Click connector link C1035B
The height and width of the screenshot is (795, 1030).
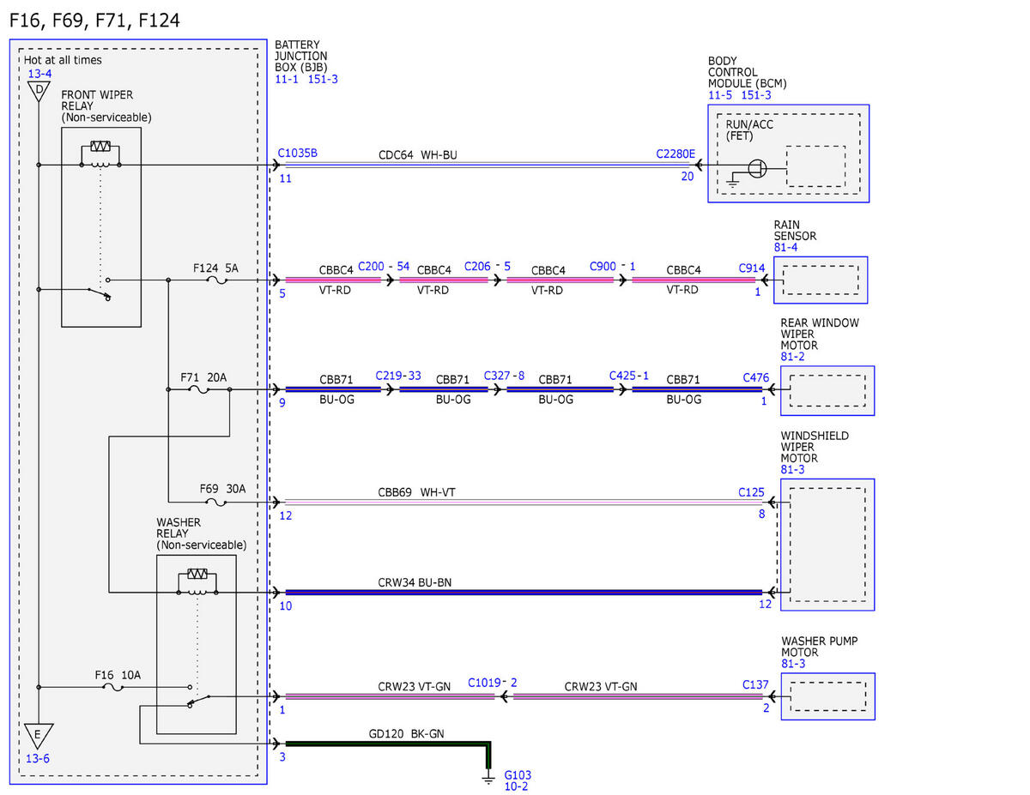pyautogui.click(x=297, y=154)
